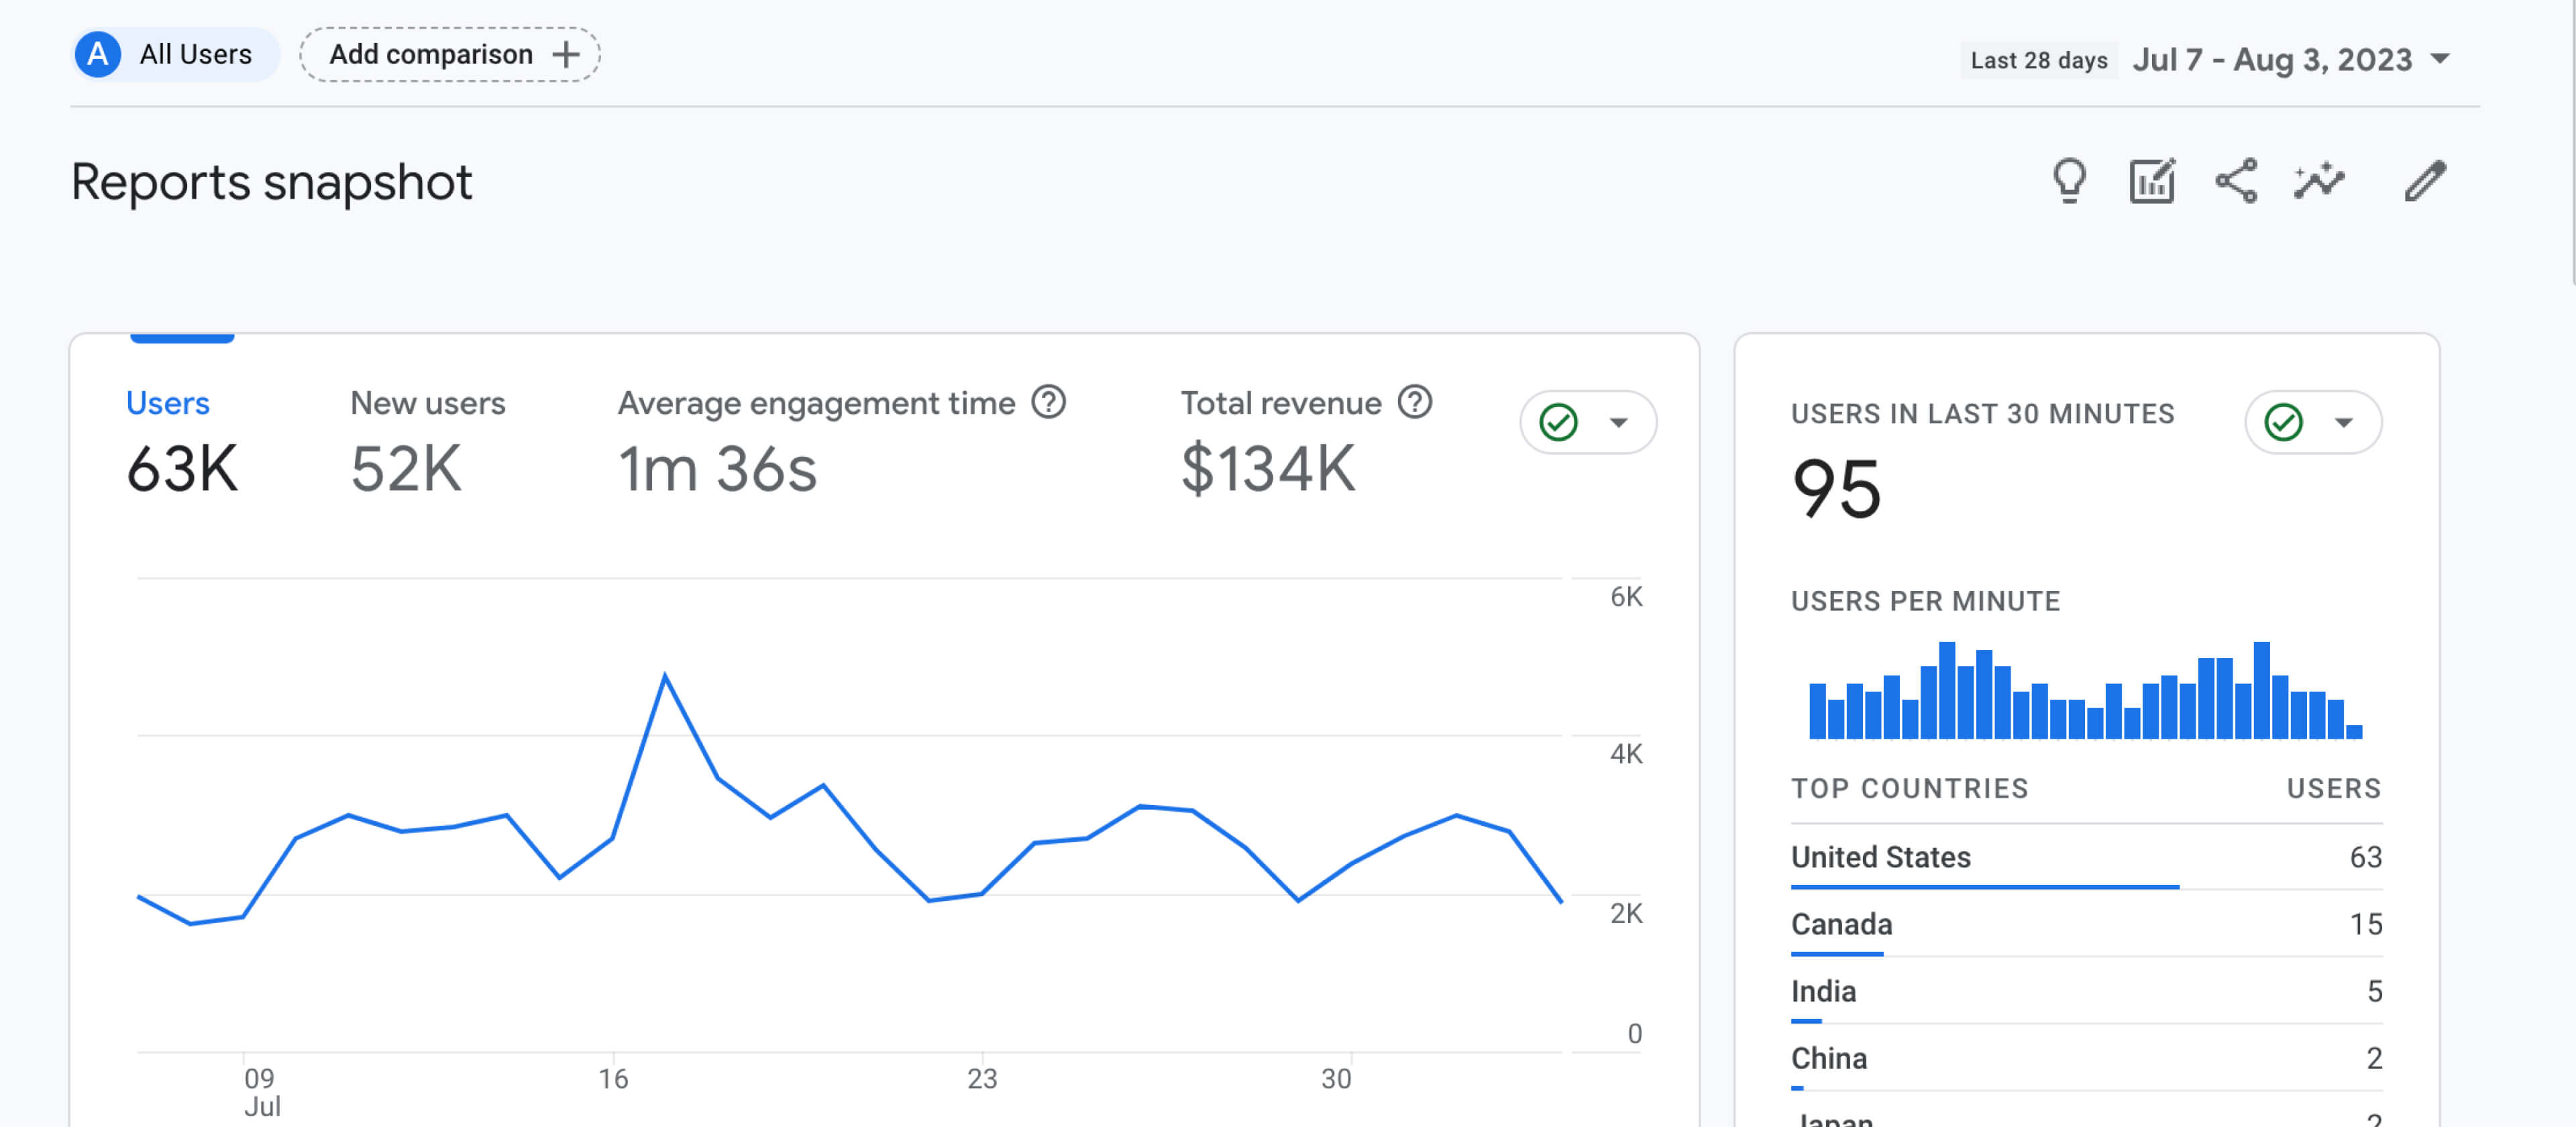Open the Insights lightbulb icon
Viewport: 2576px width, 1127px height.
point(2069,181)
